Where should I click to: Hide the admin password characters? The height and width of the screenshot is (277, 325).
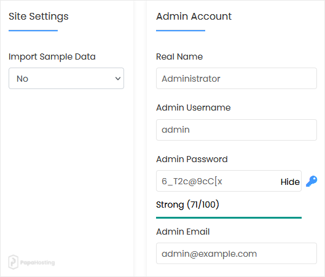[x=290, y=182]
